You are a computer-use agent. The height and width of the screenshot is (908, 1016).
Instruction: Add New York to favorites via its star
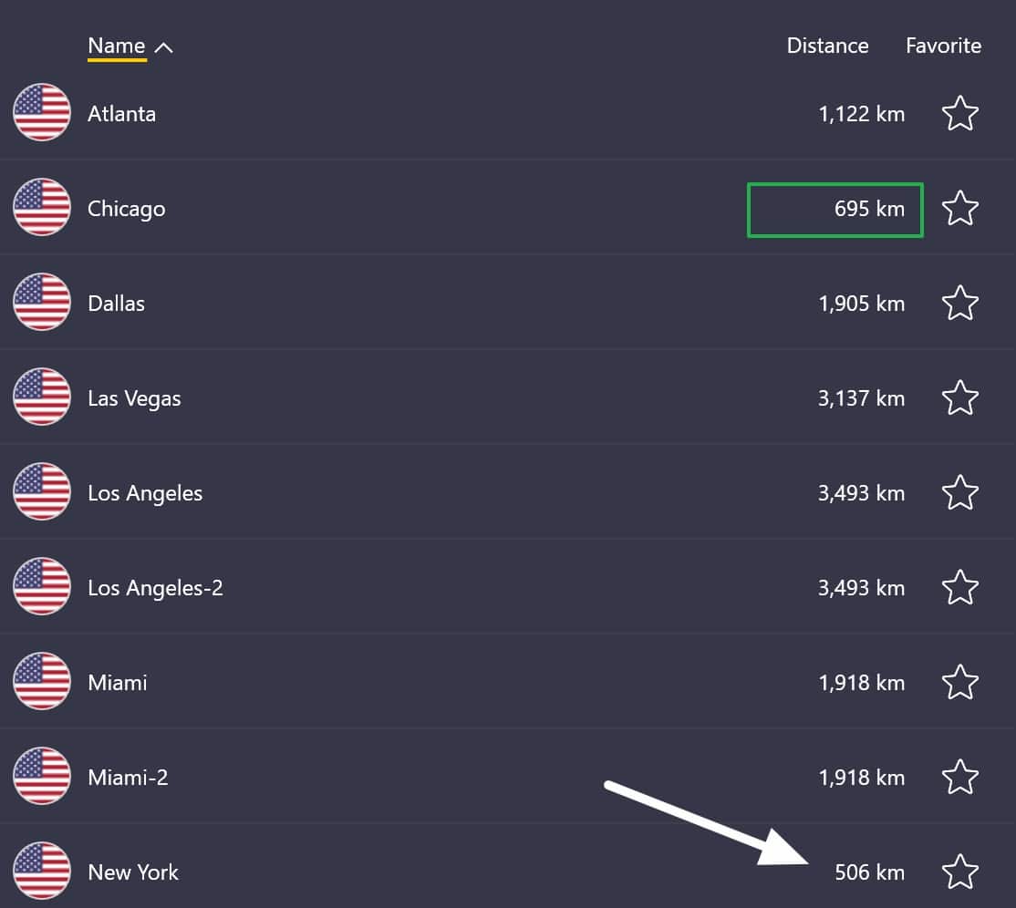959,872
